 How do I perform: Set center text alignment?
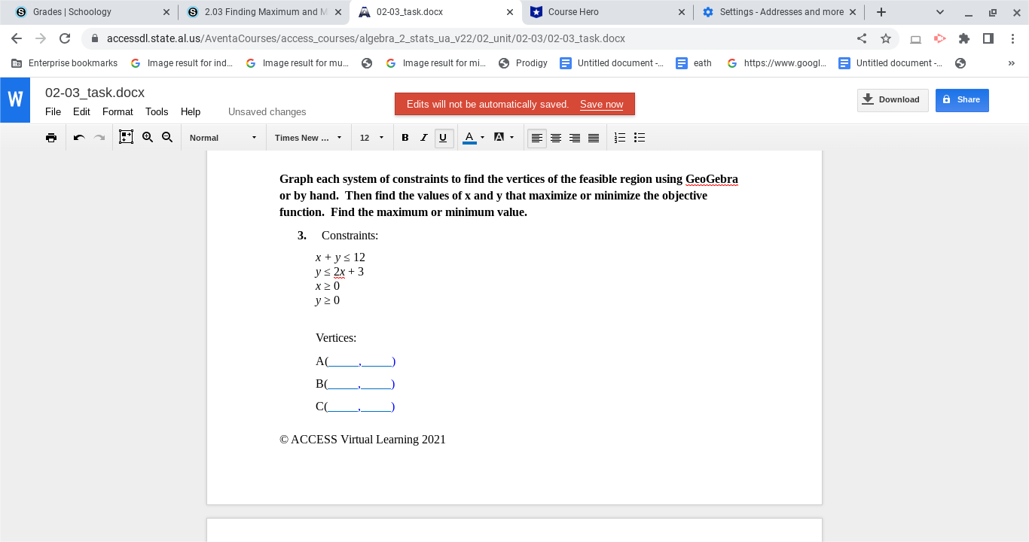point(556,137)
